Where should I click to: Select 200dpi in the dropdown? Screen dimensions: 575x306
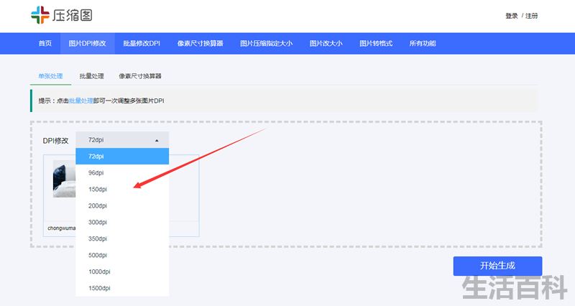click(x=122, y=205)
